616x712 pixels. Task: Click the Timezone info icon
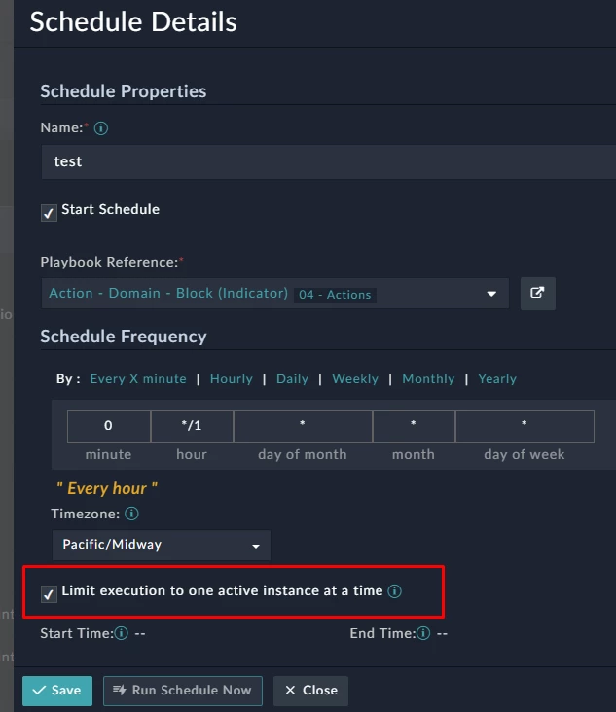[x=131, y=514]
